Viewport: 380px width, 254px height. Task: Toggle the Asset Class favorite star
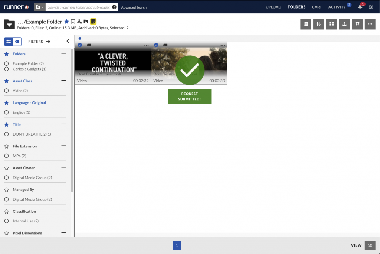(7, 81)
